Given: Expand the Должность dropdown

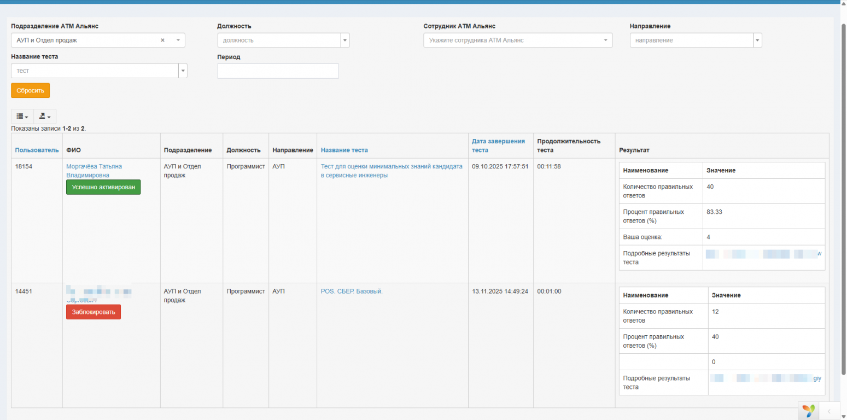Looking at the screenshot, I should point(345,40).
